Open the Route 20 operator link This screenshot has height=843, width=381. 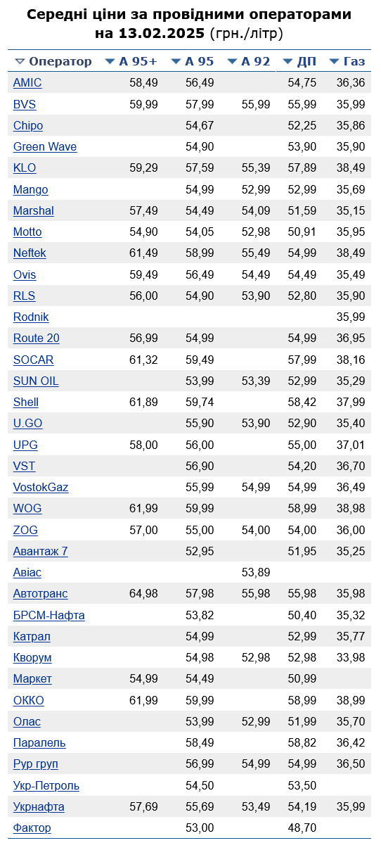(x=37, y=338)
